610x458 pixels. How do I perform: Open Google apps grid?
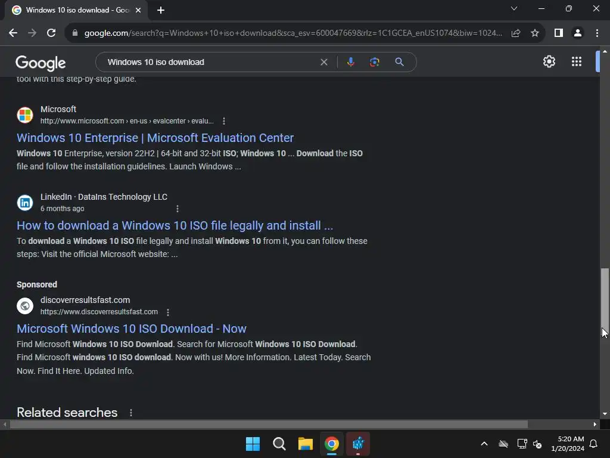(x=576, y=61)
